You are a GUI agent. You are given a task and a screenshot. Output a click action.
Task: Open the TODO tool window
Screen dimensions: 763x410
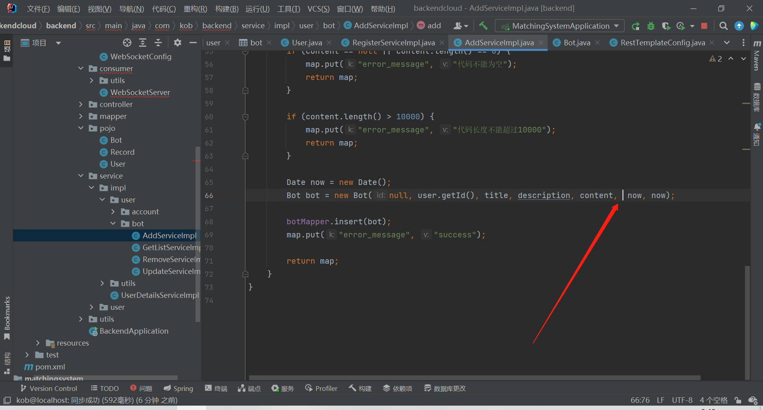(105, 389)
